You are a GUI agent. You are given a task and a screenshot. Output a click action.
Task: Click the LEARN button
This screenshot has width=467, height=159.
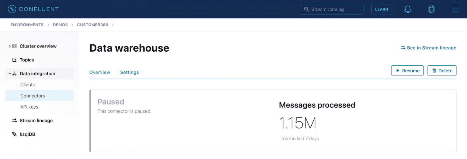(x=381, y=9)
